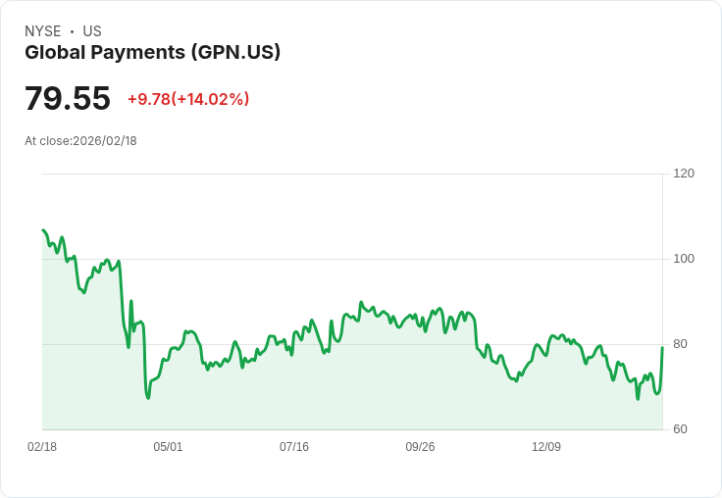Click the 12/09 date axis label

[x=546, y=447]
